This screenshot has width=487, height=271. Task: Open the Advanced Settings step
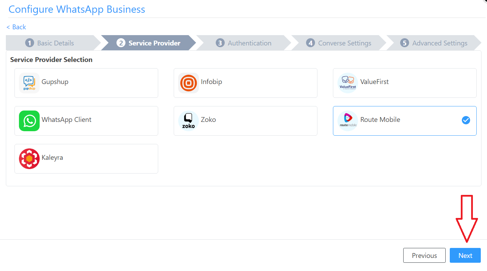434,43
